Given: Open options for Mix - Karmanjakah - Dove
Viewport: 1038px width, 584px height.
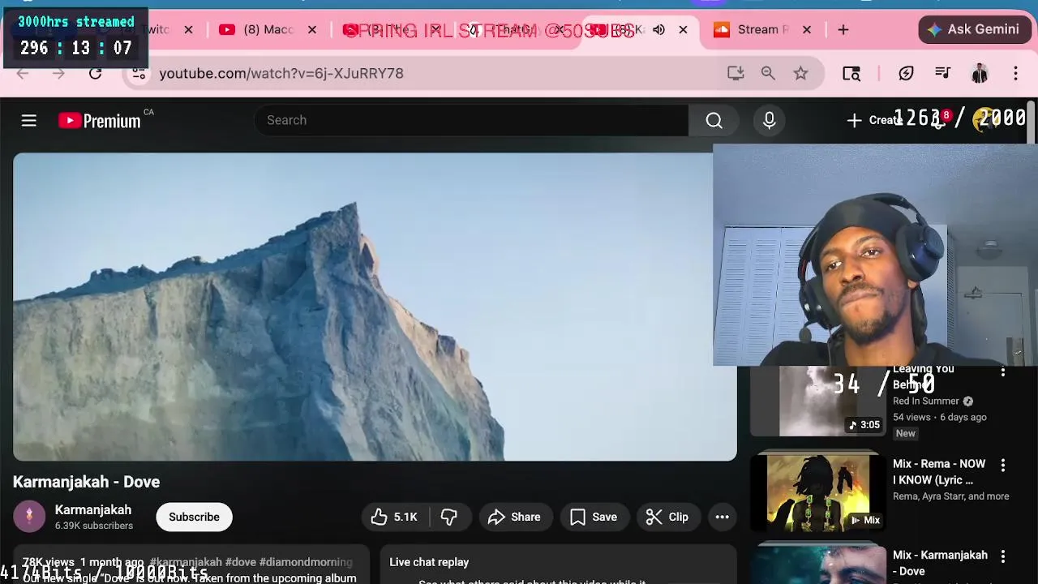Looking at the screenshot, I should pos(1003,557).
